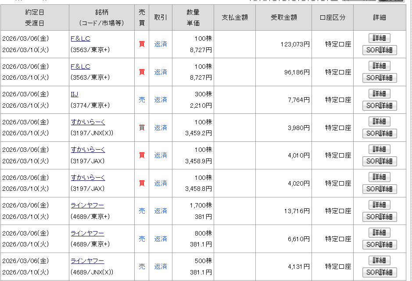412x281 pixels.
Task: Open F&LC link in 123,073円 row
Action: pos(80,39)
